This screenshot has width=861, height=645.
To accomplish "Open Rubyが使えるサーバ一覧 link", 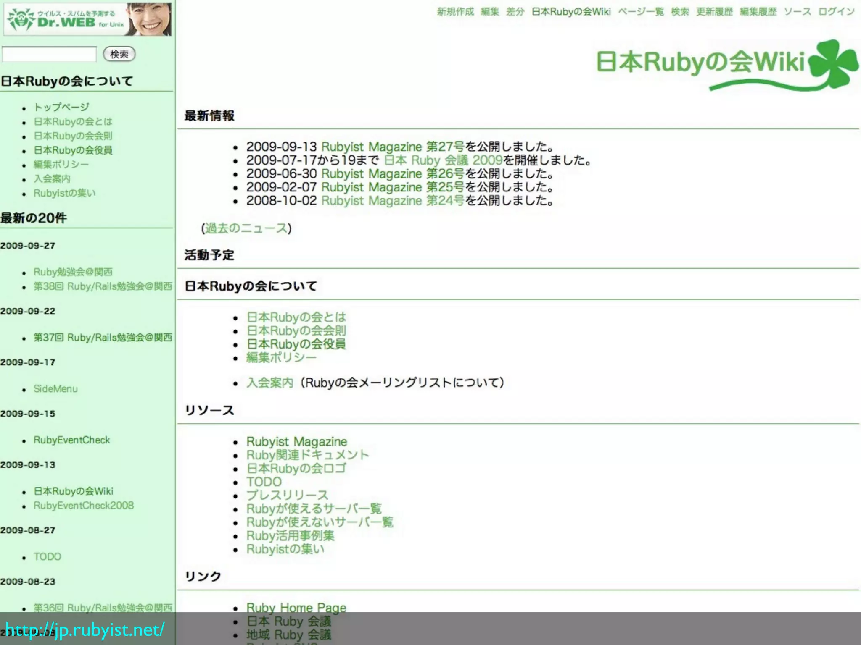I will click(314, 509).
